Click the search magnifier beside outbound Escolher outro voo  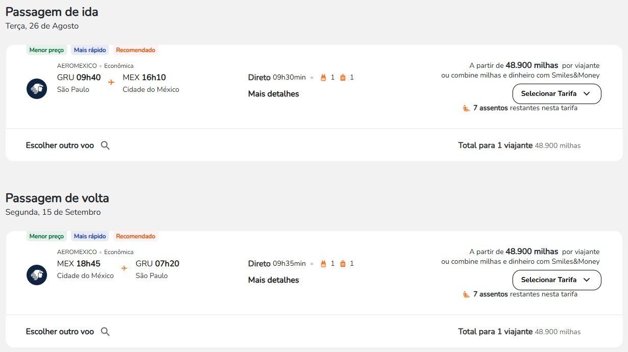(105, 145)
